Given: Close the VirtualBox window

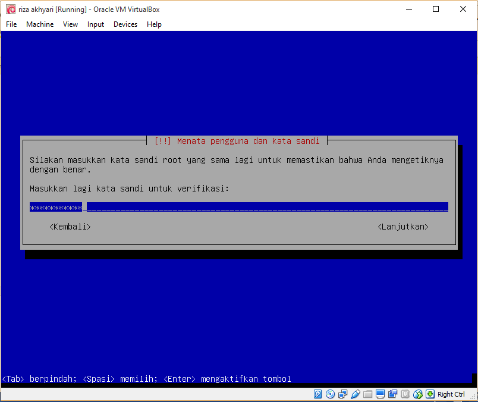Looking at the screenshot, I should point(463,9).
